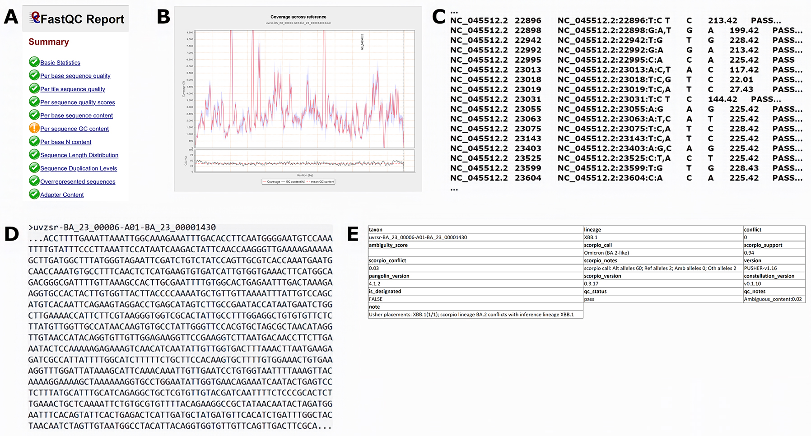The width and height of the screenshot is (811, 436).
Task: Click the green check beside Adapter Content
Action: (x=34, y=195)
